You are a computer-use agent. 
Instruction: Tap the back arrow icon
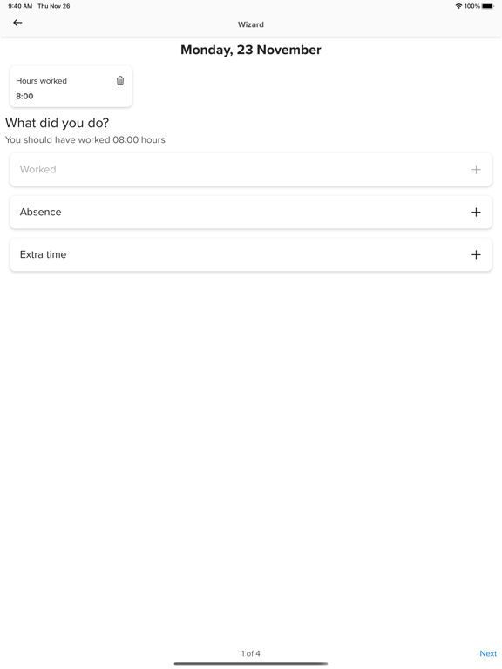(x=17, y=23)
